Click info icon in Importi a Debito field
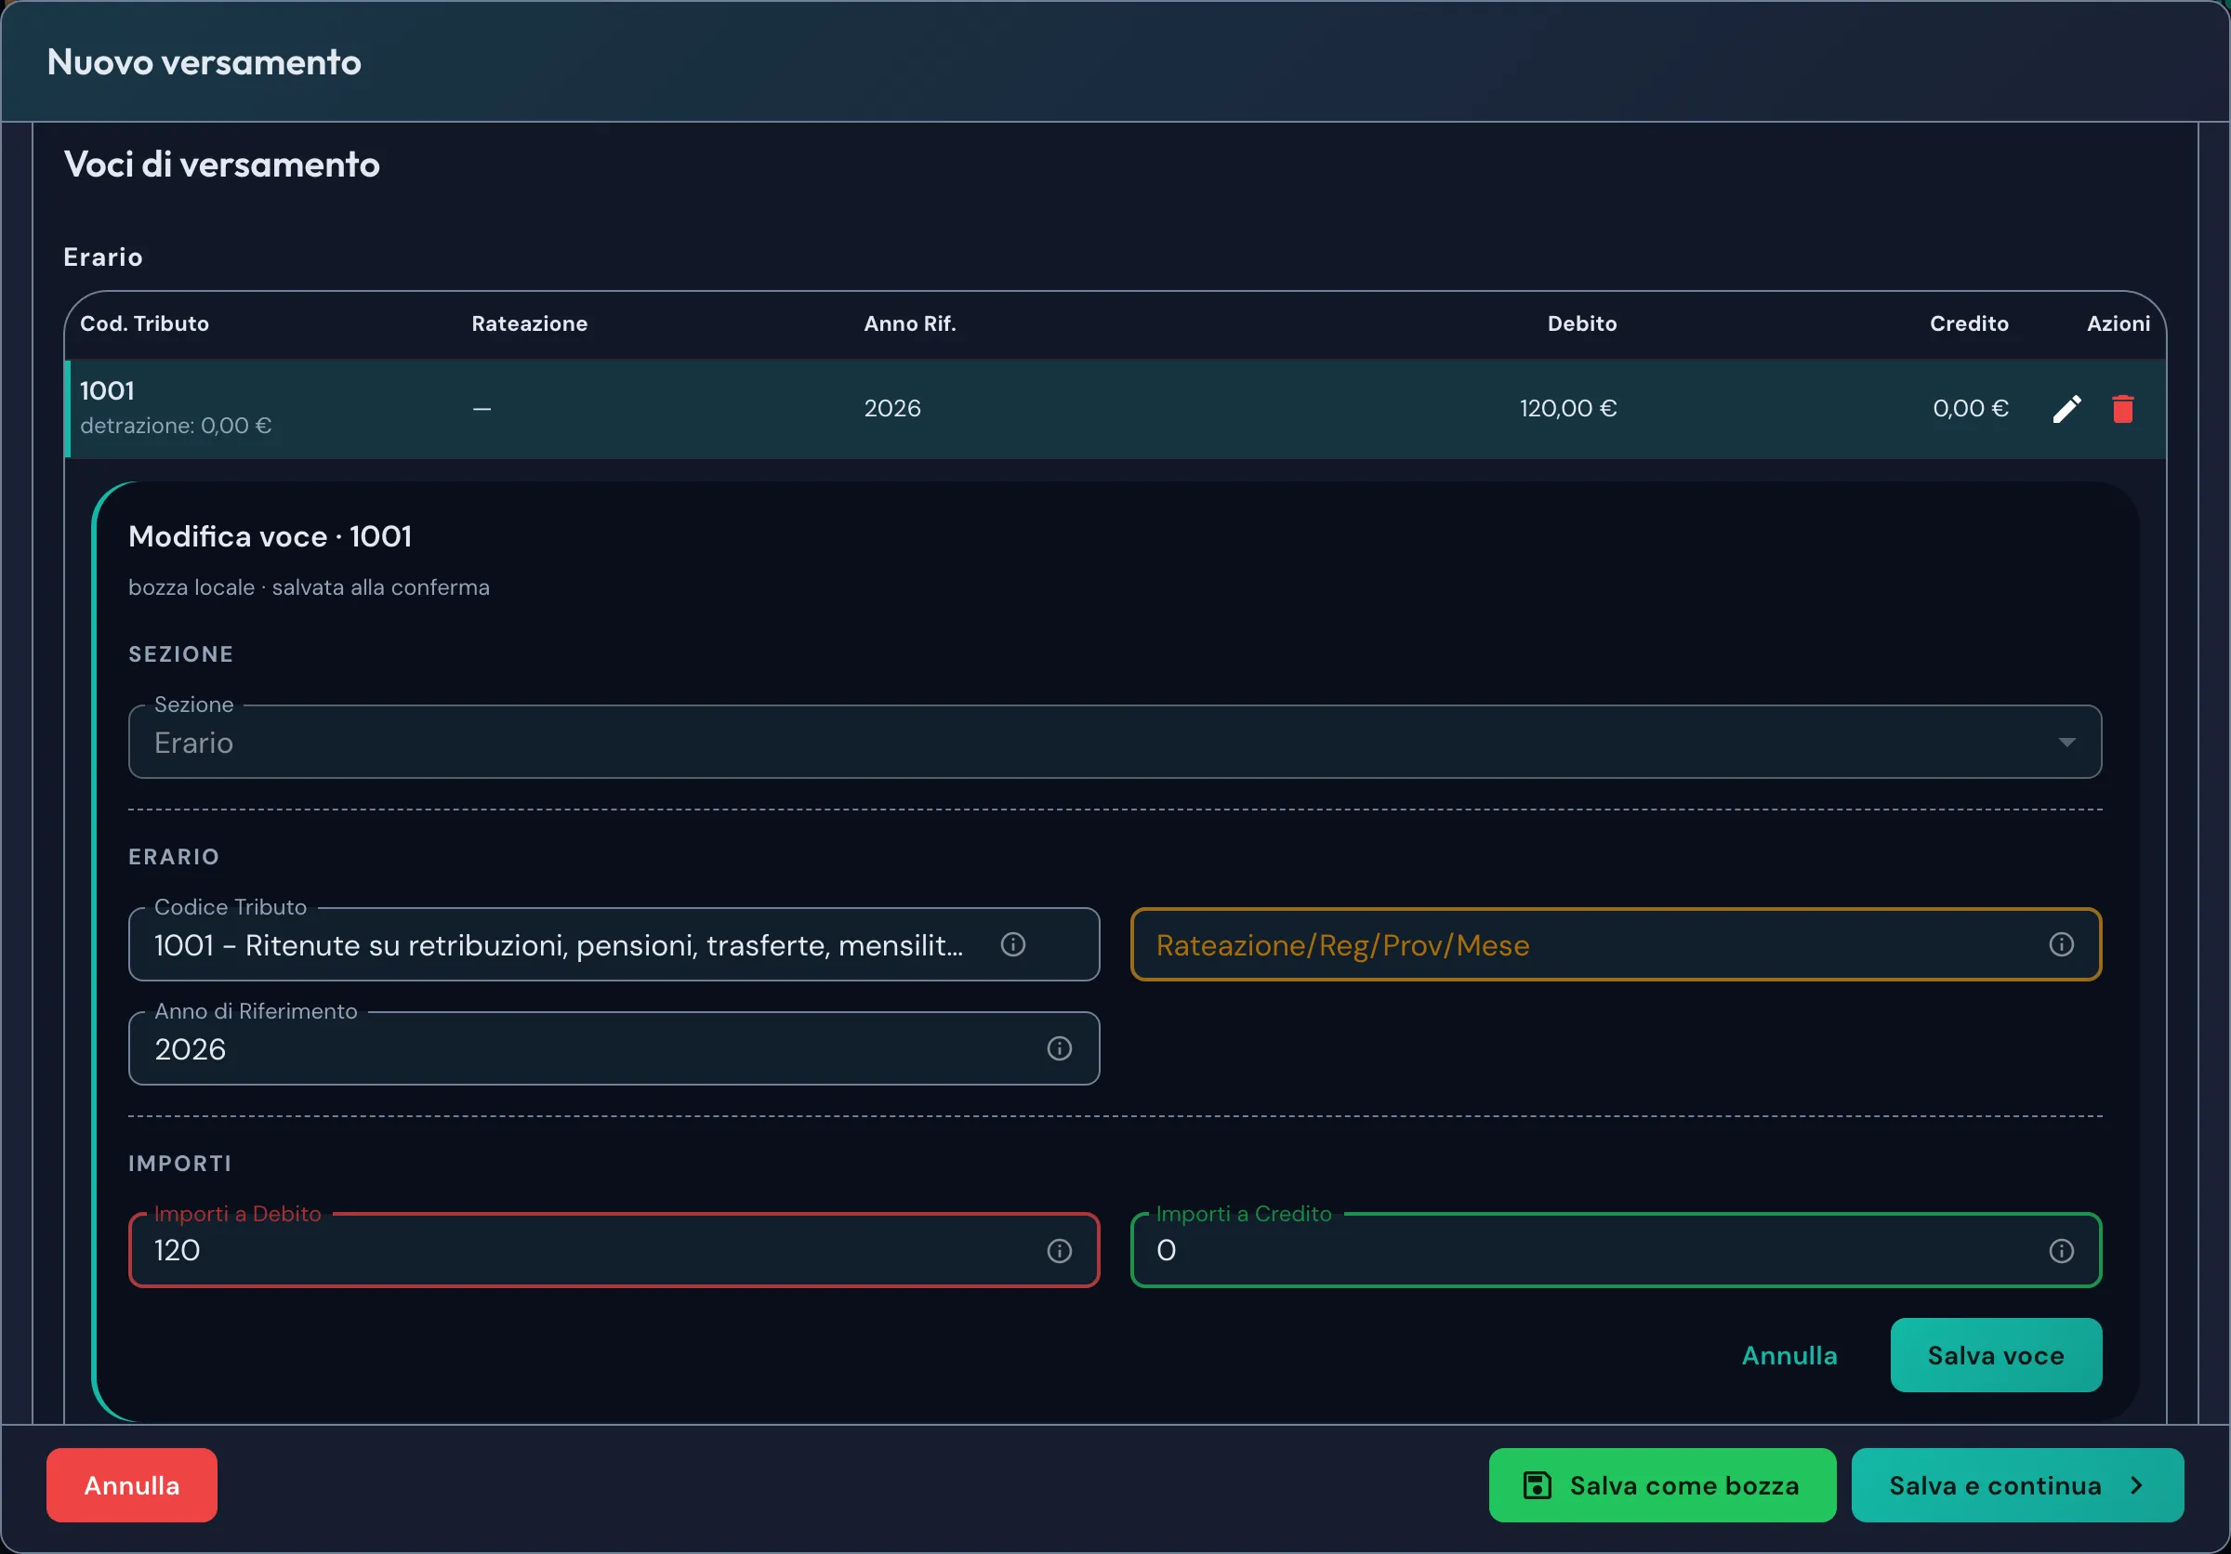 (x=1059, y=1251)
